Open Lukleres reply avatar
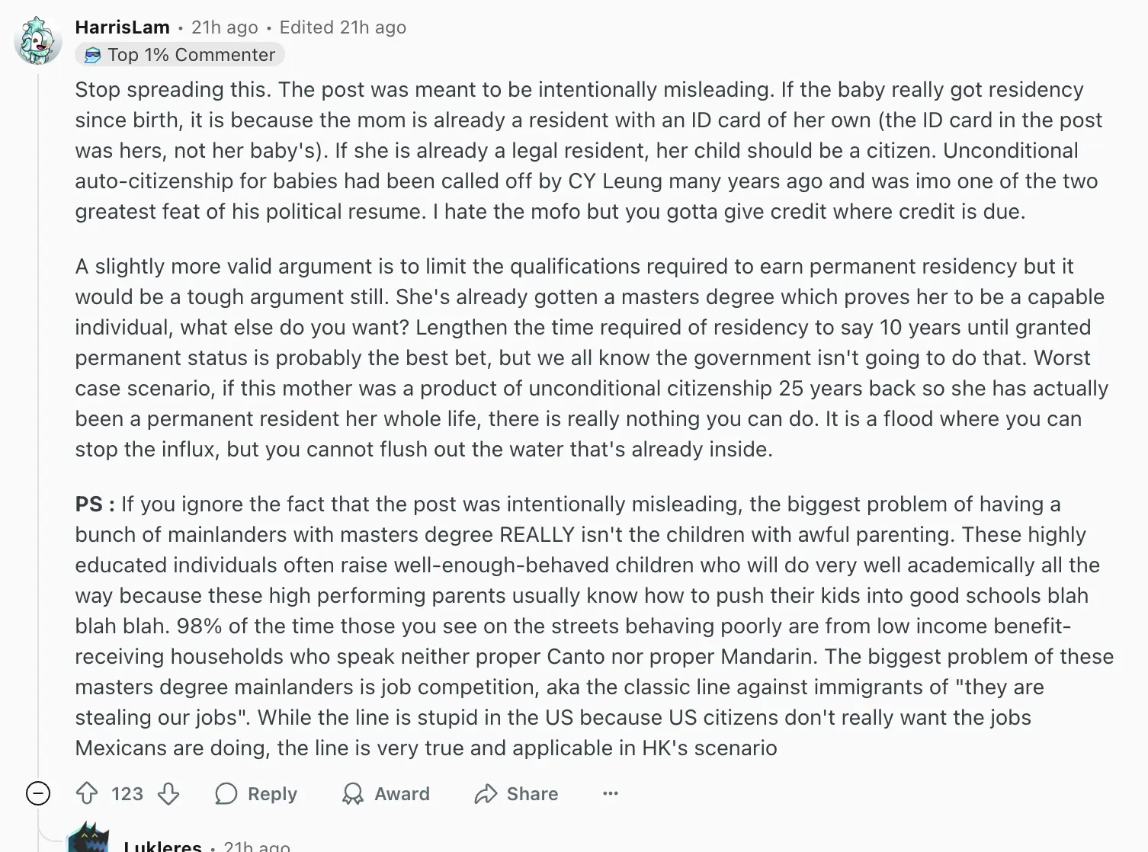Viewport: 1148px width, 852px height. click(x=88, y=838)
